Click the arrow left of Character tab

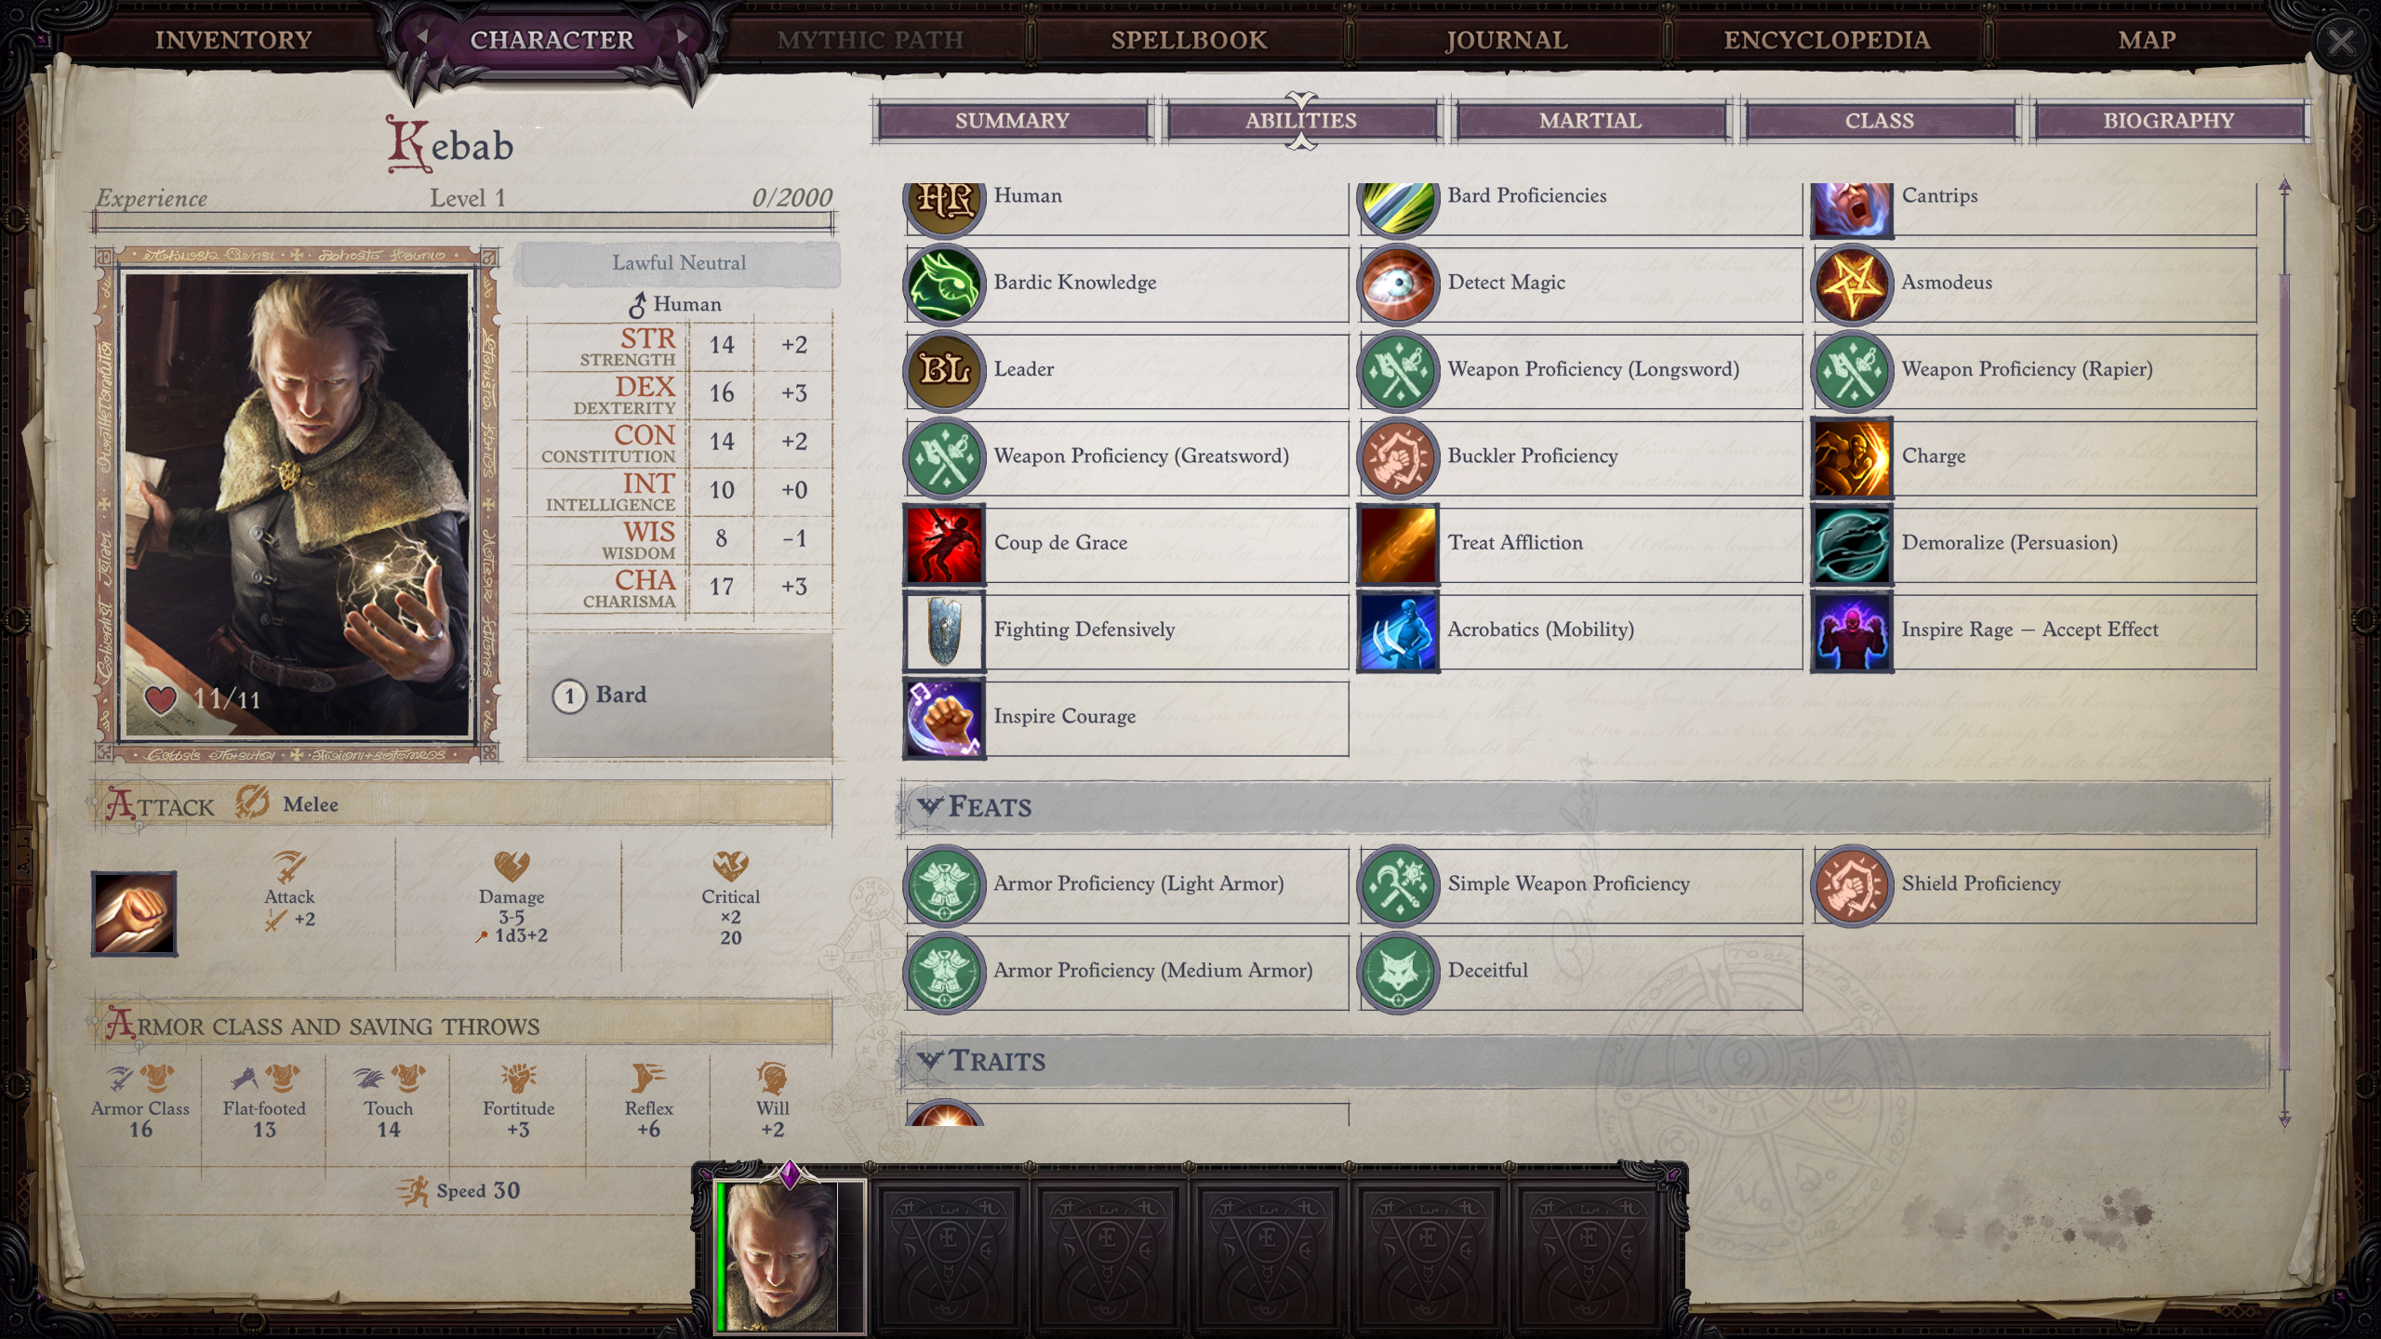(x=422, y=37)
